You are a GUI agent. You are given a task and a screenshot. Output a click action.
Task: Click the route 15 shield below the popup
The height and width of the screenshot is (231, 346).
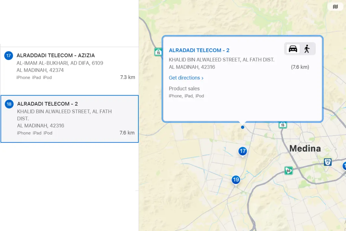[x=283, y=124]
